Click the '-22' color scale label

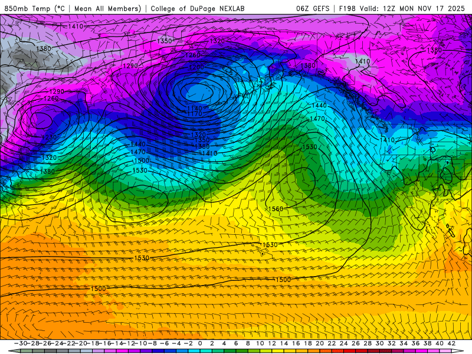[68, 343]
